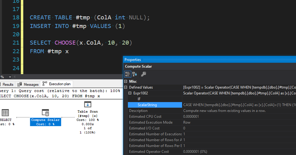Viewport: 296px width, 155px height.
Task: Click the Categorized view icon in Properties
Action: [127, 74]
